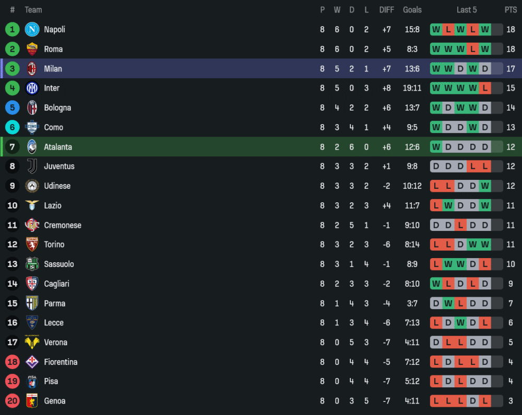Click the Goals column header
522x415 pixels.
click(x=412, y=10)
